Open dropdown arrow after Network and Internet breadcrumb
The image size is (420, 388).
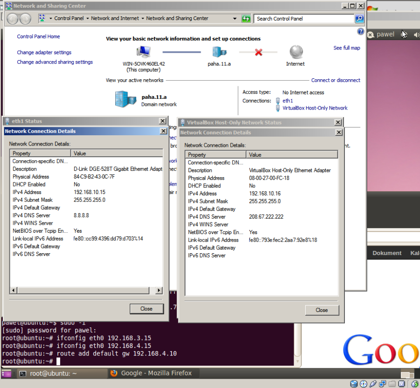click(143, 19)
